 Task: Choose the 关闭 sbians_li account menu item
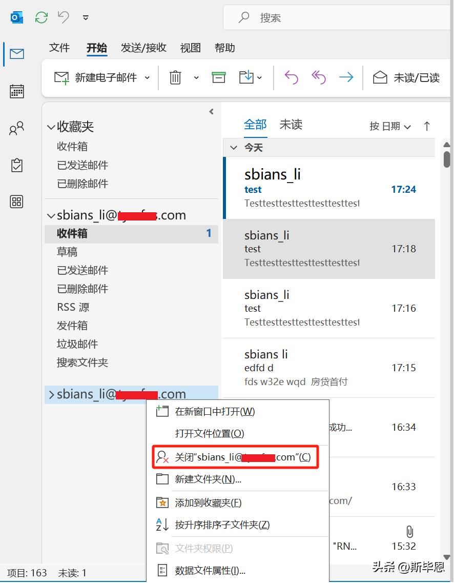coord(236,457)
